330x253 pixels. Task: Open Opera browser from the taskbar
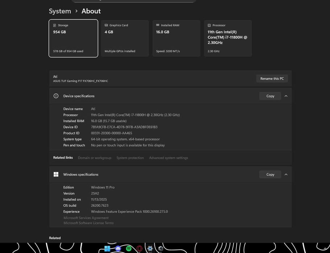pos(139,249)
